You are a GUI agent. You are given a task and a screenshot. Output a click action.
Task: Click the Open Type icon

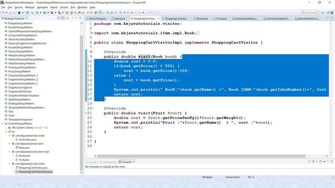[79, 13]
